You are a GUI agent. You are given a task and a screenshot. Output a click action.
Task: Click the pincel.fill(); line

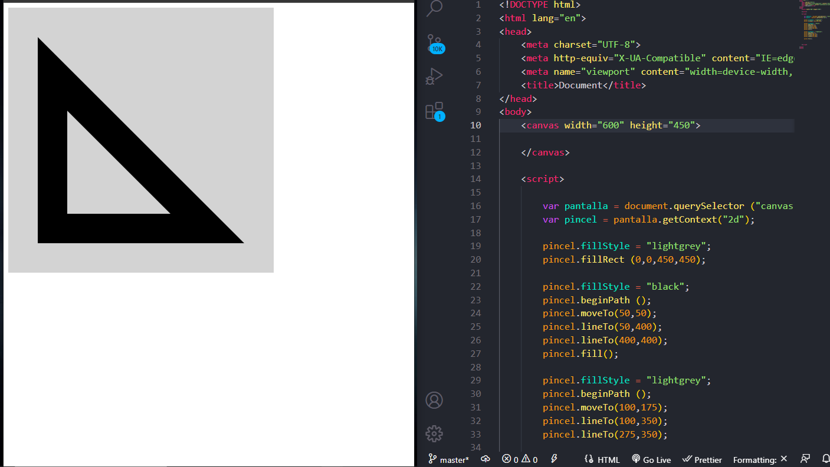pyautogui.click(x=581, y=354)
